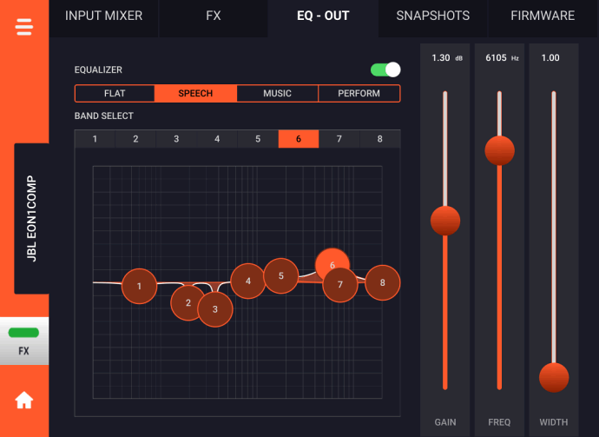Pick EQ node 8 on graph
This screenshot has width=599, height=437.
tap(382, 282)
